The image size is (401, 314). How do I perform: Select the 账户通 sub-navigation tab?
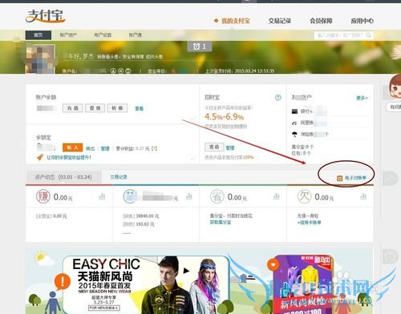[x=136, y=35]
